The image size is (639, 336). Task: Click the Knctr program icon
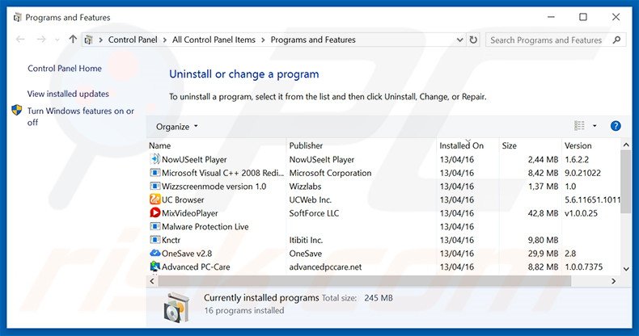154,240
